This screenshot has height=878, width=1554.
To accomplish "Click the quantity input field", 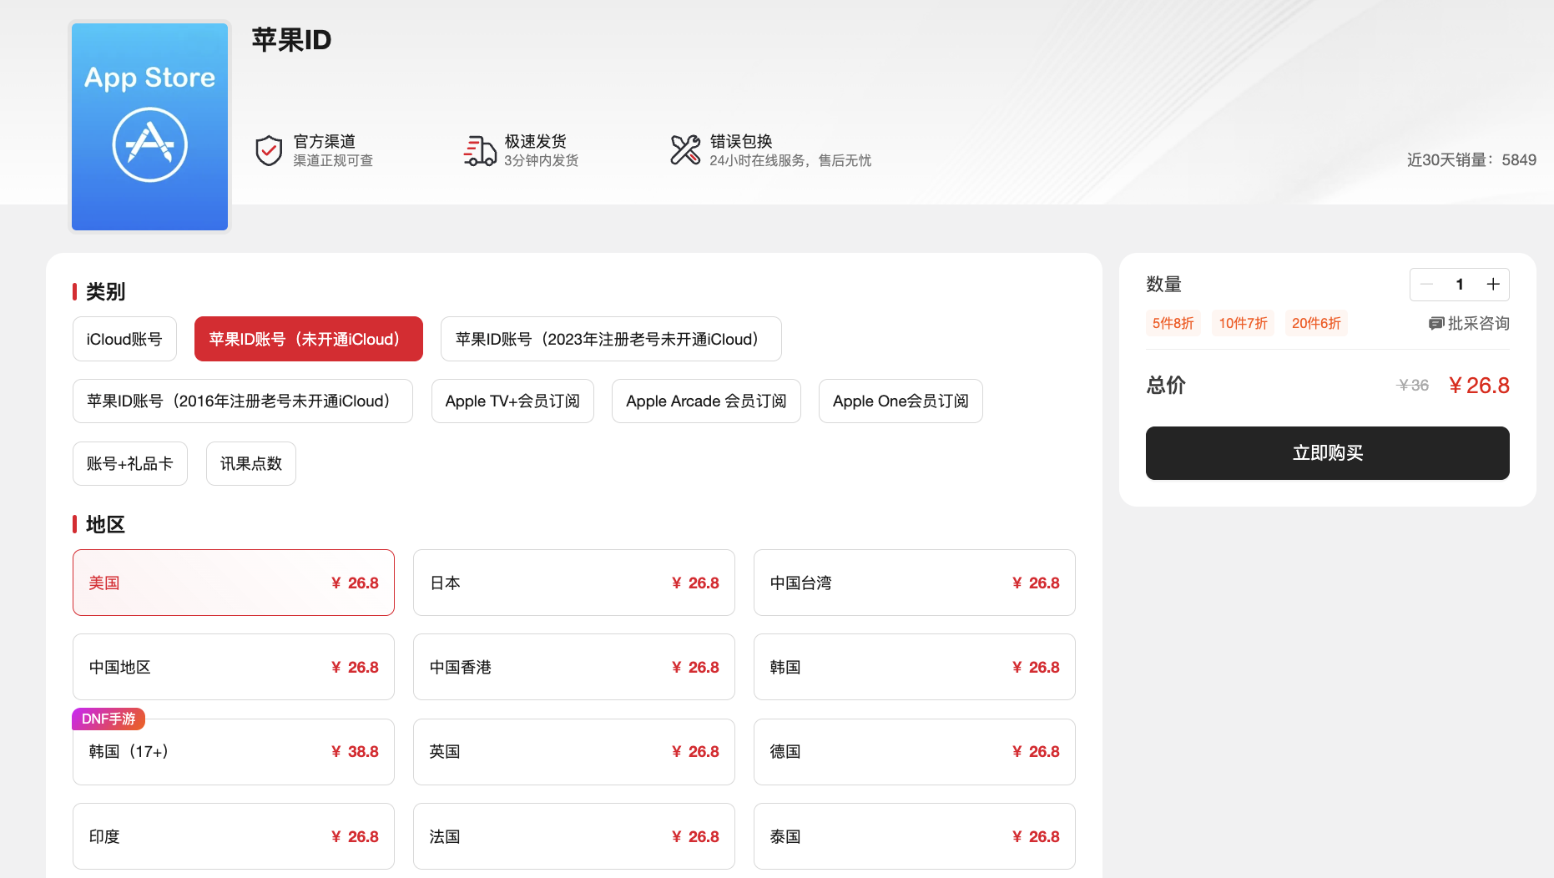I will click(1460, 284).
